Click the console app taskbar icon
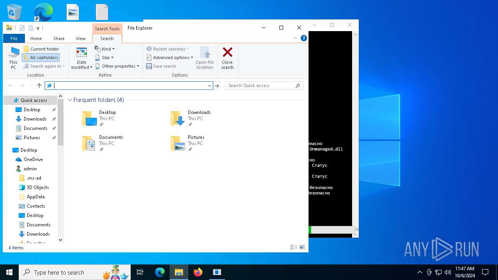The height and width of the screenshot is (280, 498). (x=217, y=272)
